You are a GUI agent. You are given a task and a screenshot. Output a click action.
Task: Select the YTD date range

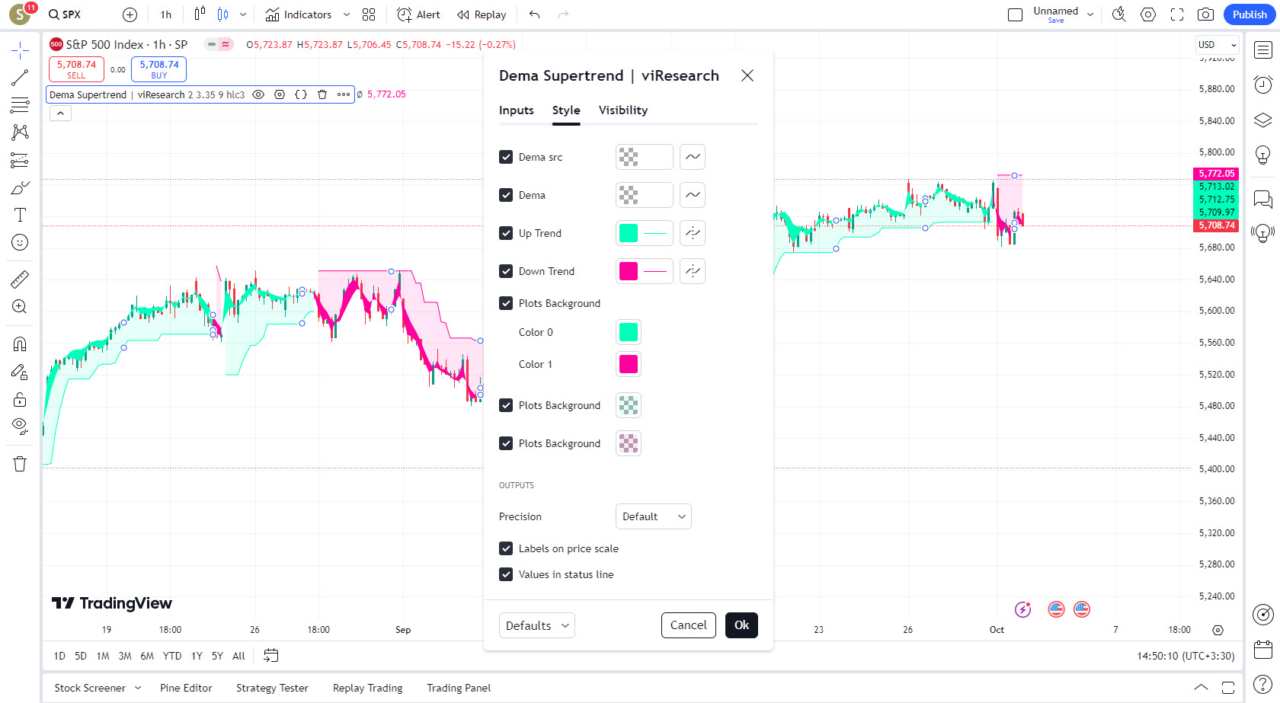pyautogui.click(x=172, y=656)
